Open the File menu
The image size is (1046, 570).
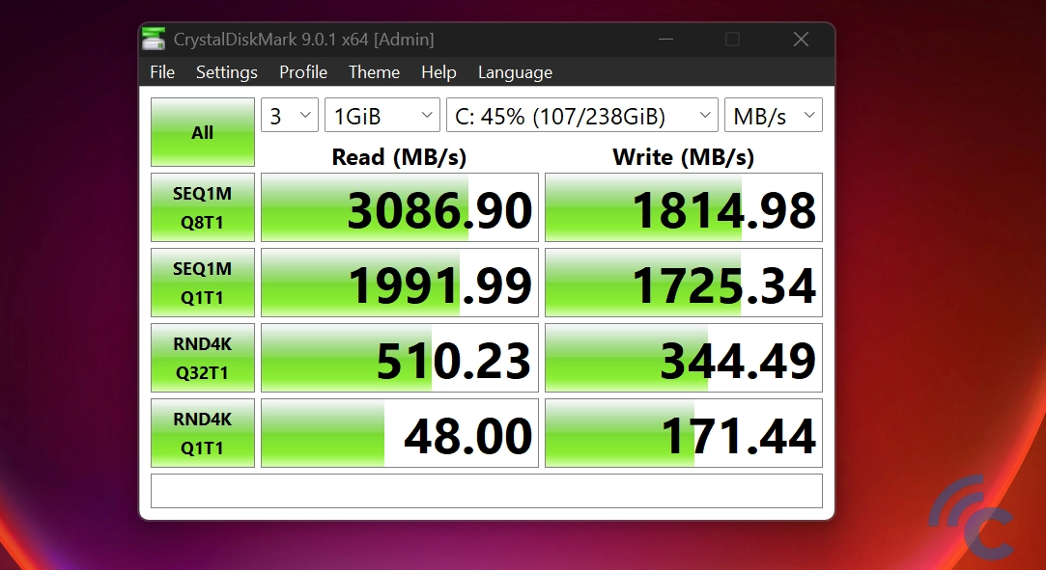[162, 72]
